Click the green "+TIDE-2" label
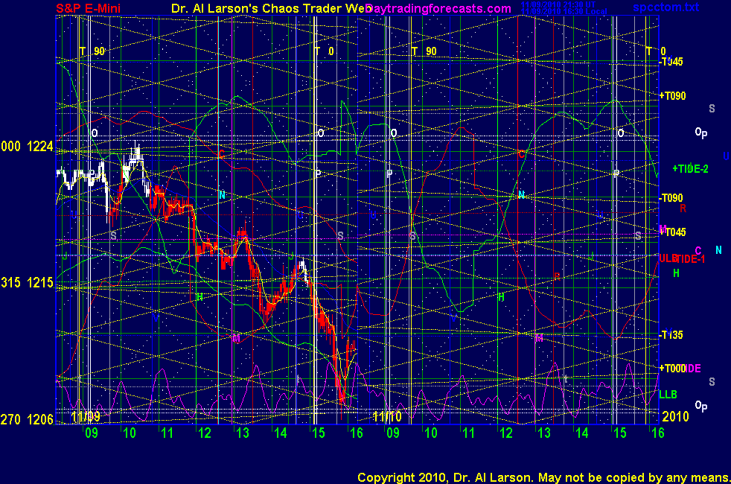 click(690, 169)
